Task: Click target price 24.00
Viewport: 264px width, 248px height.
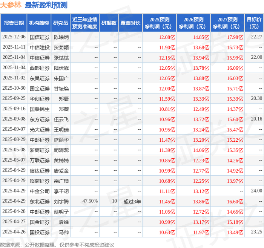Action: point(256,191)
